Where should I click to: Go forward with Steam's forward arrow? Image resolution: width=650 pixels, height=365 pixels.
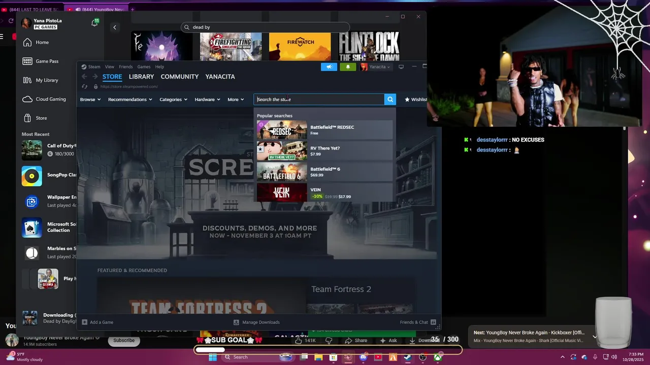(94, 77)
